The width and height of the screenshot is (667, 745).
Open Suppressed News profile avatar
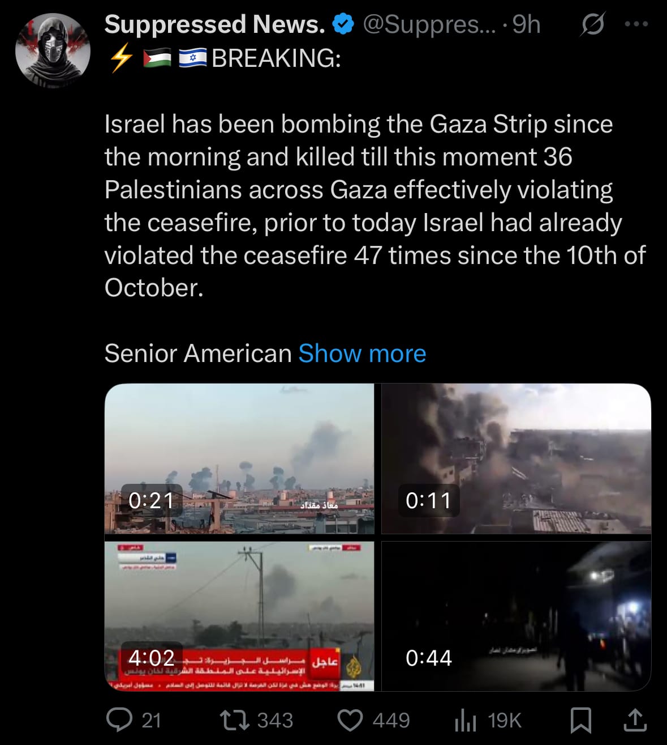(x=53, y=51)
